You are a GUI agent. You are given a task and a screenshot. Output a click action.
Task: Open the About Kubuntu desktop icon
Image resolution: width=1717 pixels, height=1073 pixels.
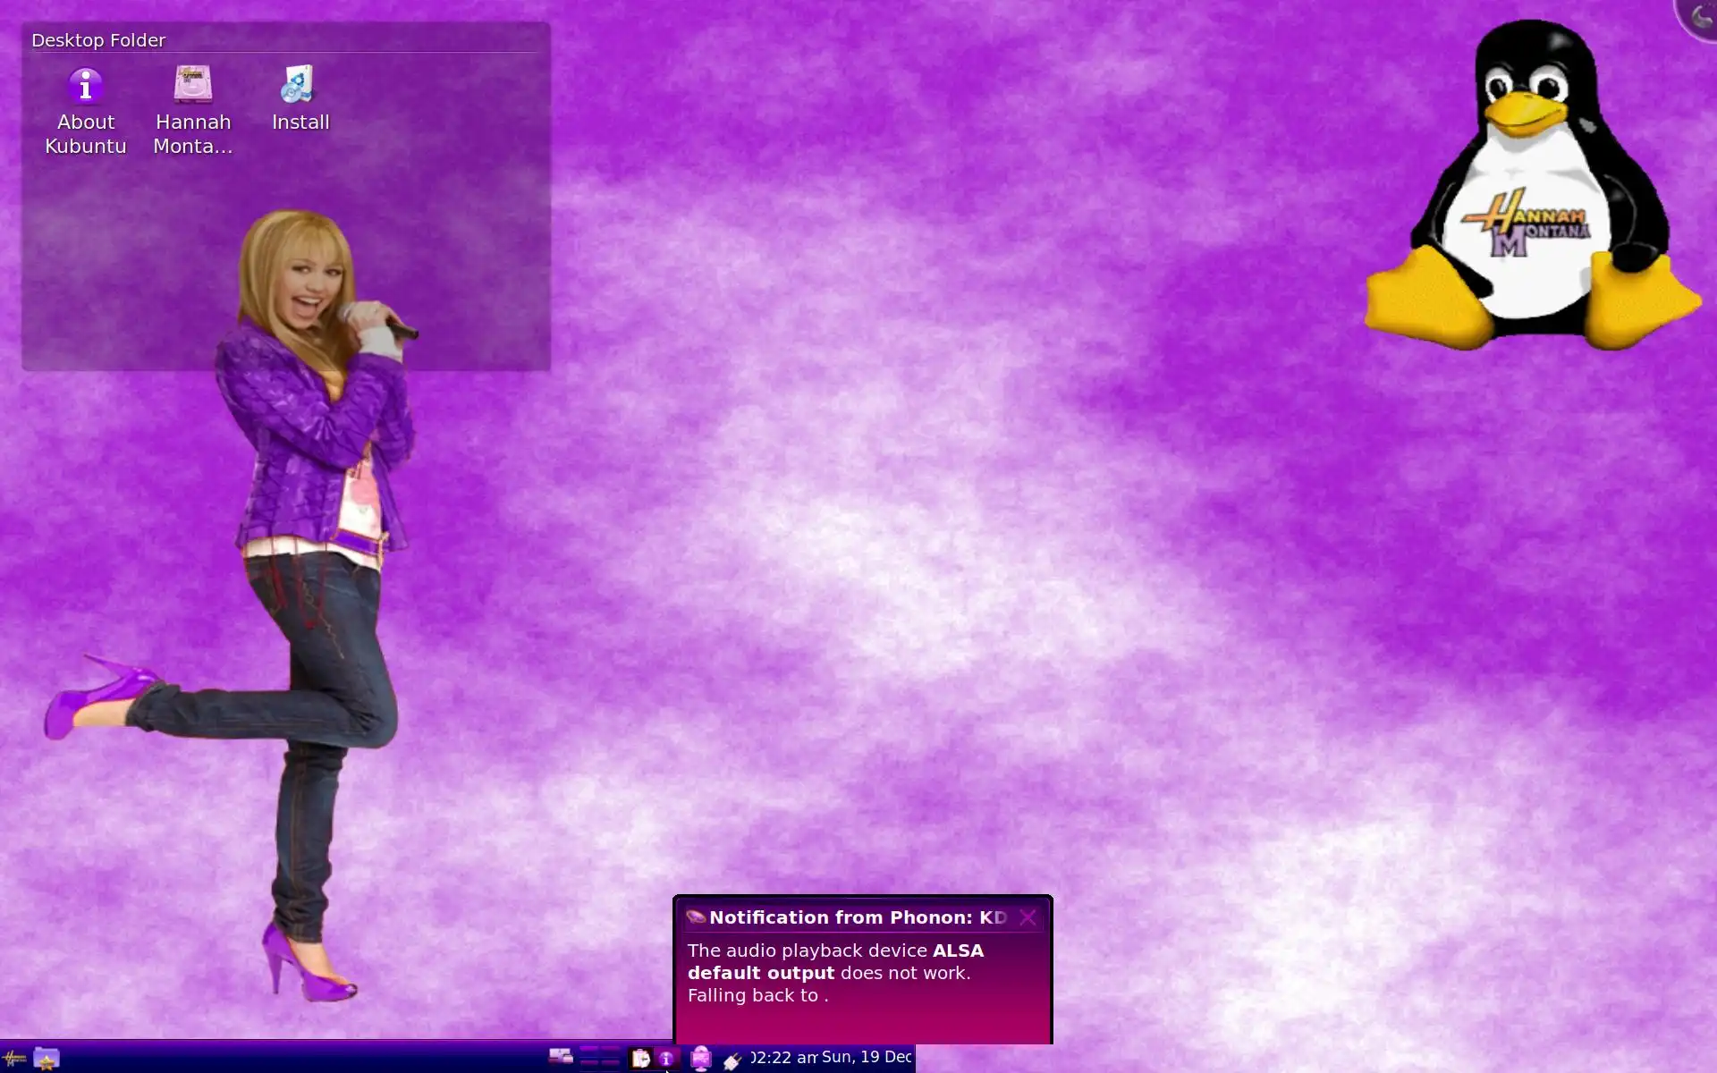click(86, 87)
